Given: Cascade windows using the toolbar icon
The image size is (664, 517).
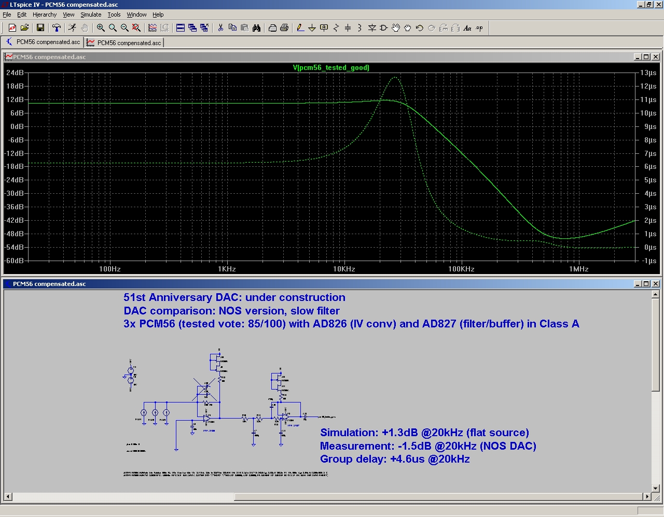Looking at the screenshot, I should coord(192,28).
